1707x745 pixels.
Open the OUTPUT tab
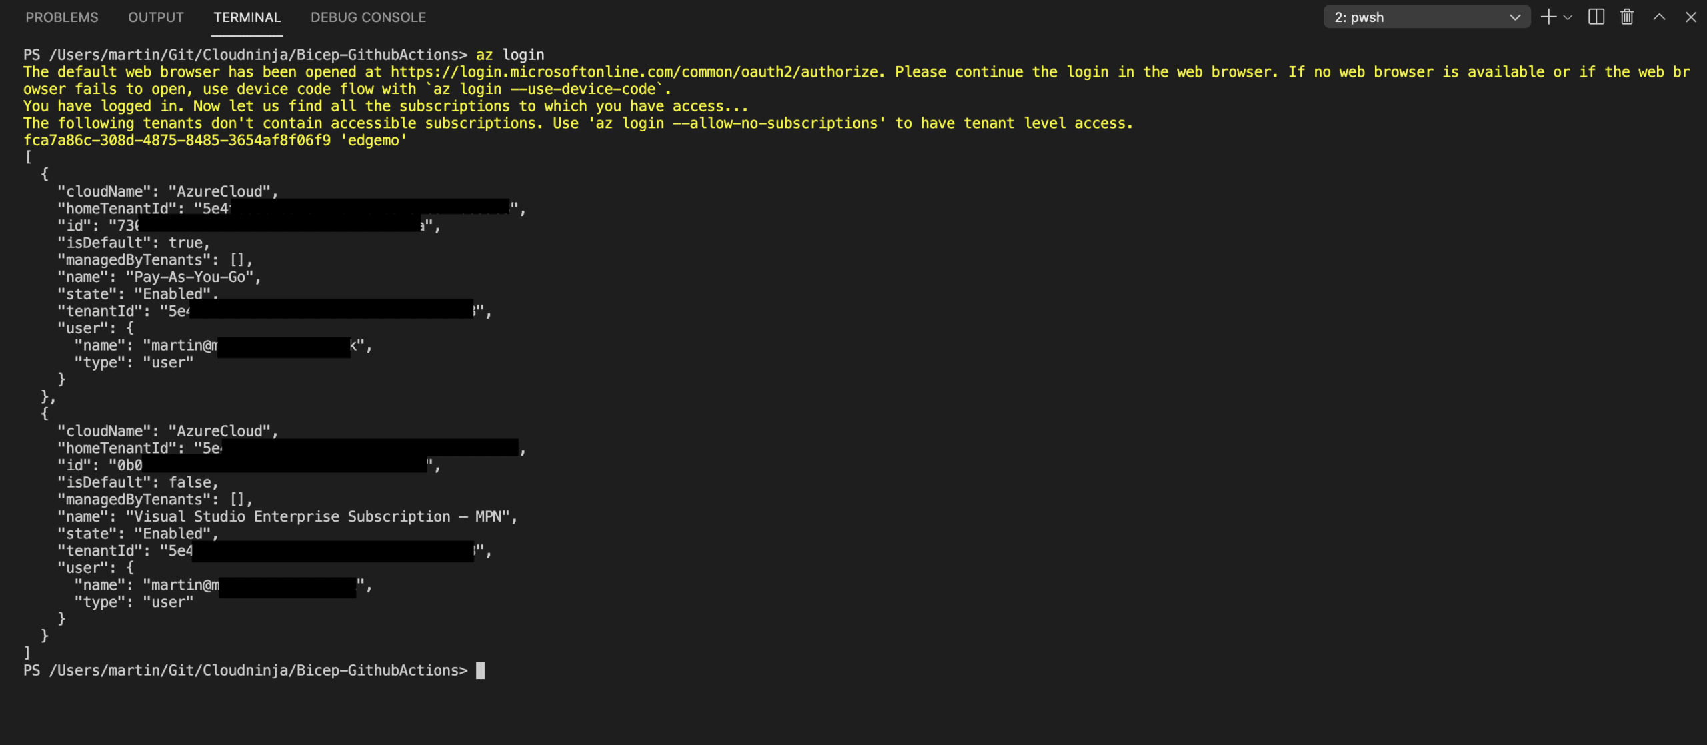[156, 17]
